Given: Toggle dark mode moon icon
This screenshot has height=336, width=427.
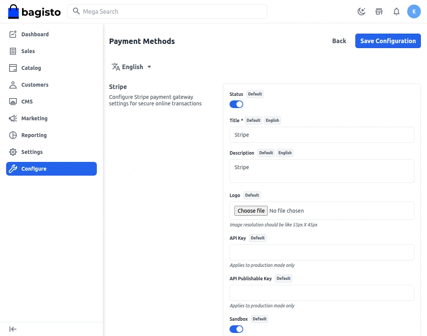Looking at the screenshot, I should (x=361, y=11).
